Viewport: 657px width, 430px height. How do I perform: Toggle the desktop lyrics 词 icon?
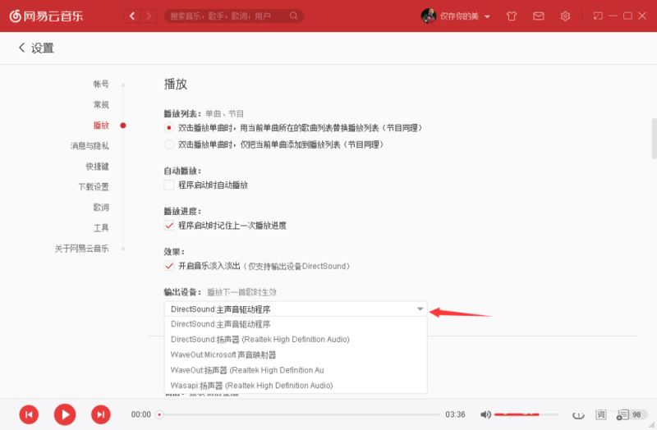pyautogui.click(x=601, y=414)
